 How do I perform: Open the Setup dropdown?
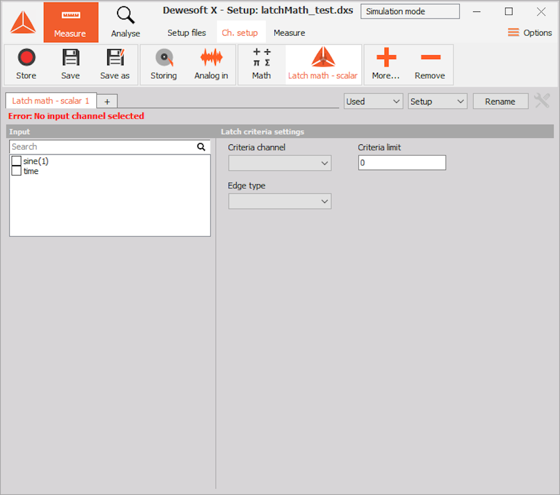point(437,101)
